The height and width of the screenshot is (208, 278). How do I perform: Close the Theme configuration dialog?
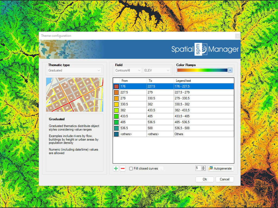[237, 36]
